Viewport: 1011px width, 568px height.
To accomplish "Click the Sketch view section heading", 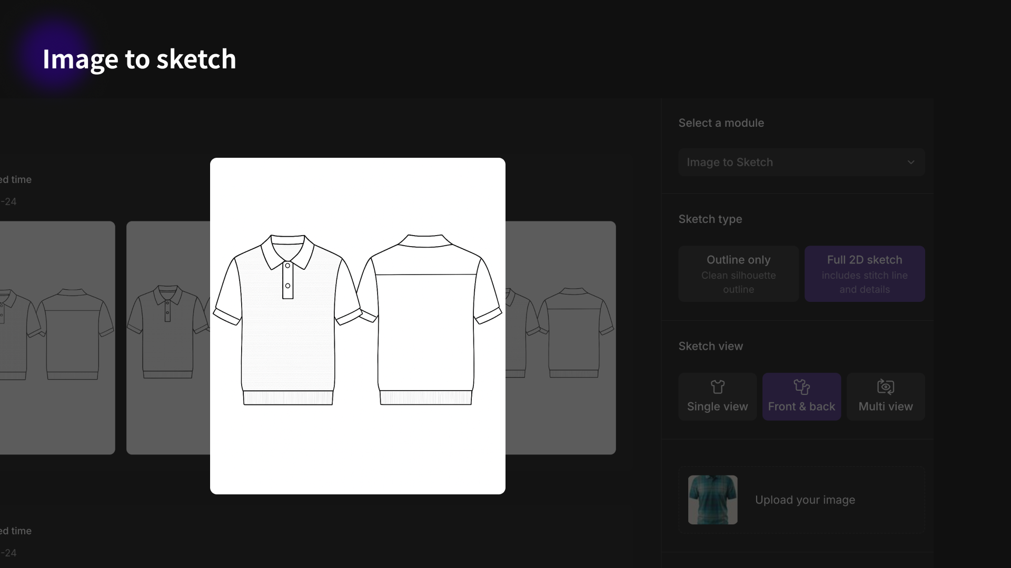I will [x=710, y=346].
